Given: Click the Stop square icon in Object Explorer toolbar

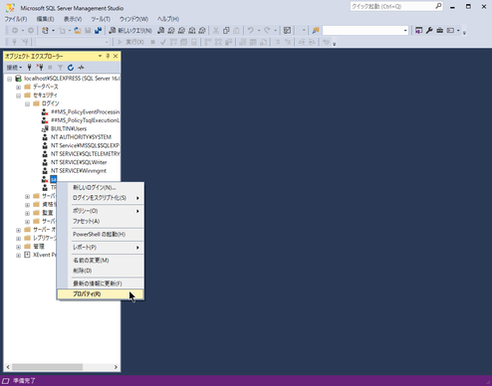Looking at the screenshot, I should pyautogui.click(x=50, y=68).
